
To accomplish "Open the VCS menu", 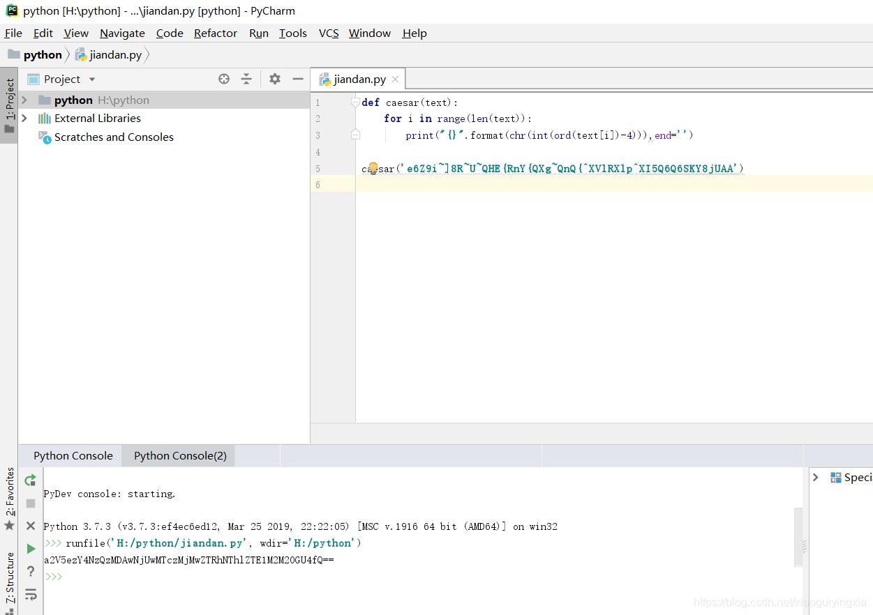I will [x=329, y=33].
